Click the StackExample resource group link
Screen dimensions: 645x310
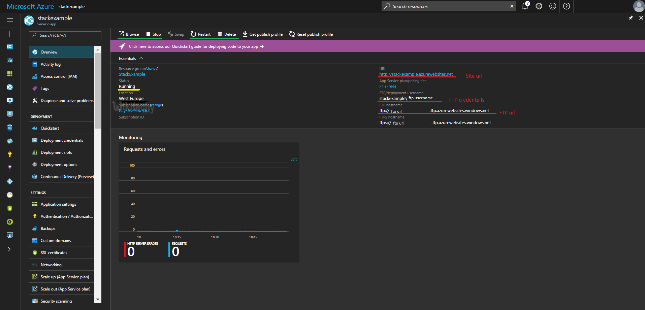132,74
